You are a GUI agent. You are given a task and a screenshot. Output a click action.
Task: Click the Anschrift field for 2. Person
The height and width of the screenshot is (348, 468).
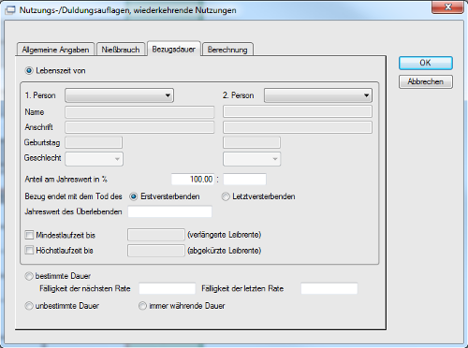[x=298, y=127]
